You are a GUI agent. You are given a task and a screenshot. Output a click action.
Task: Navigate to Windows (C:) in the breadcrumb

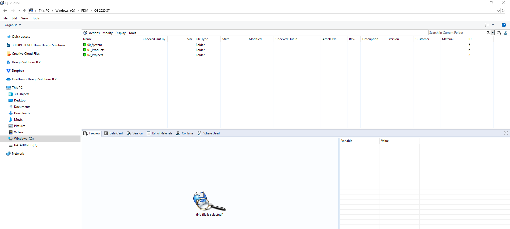pyautogui.click(x=65, y=11)
